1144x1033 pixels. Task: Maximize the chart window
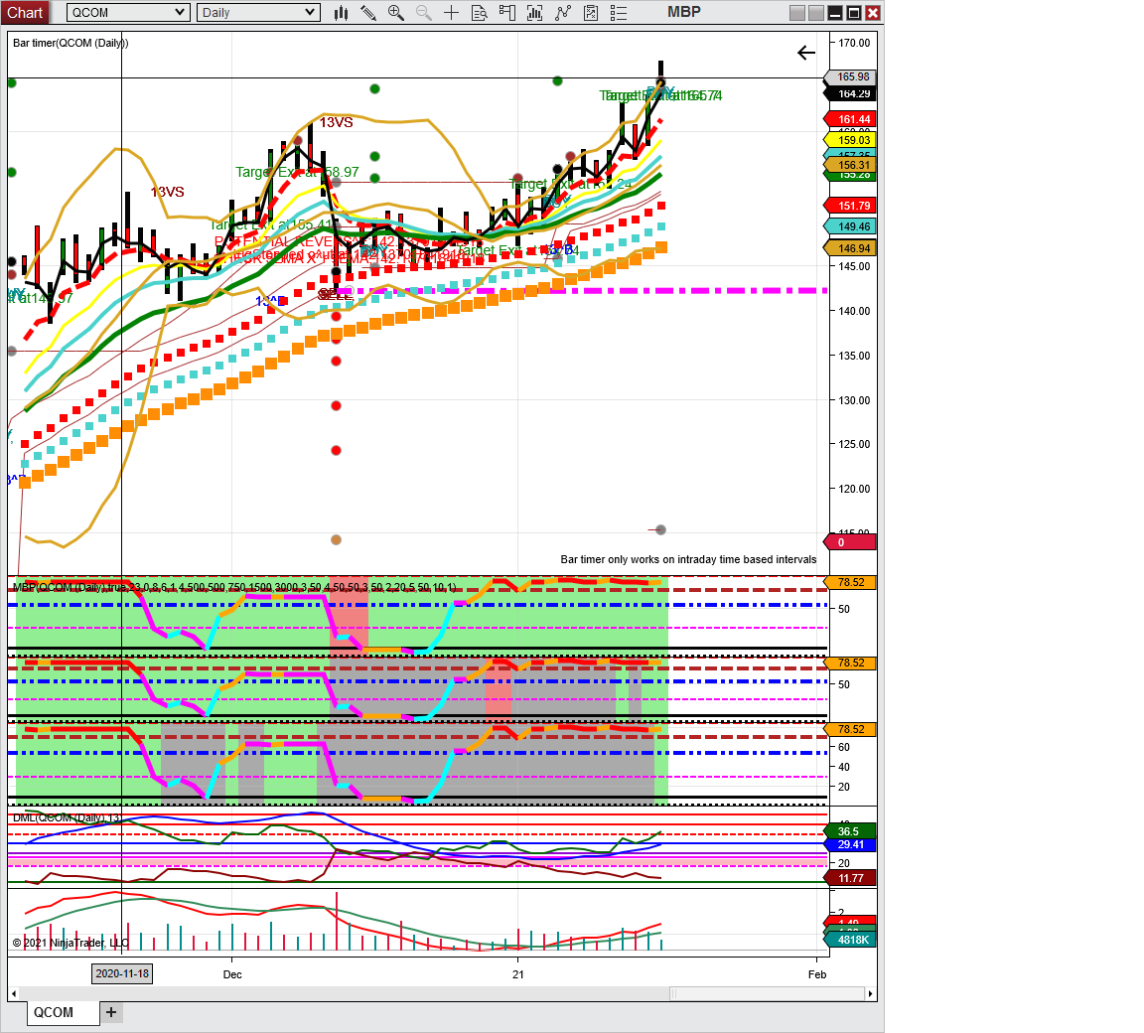[x=853, y=12]
